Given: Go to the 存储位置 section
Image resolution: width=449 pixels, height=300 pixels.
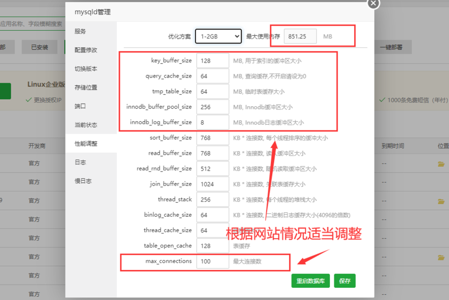Looking at the screenshot, I should pyautogui.click(x=86, y=88).
